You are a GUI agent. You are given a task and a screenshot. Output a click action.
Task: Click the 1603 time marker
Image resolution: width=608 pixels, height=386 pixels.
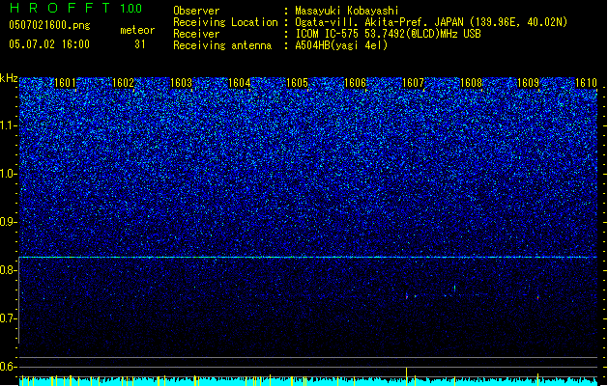coord(181,83)
